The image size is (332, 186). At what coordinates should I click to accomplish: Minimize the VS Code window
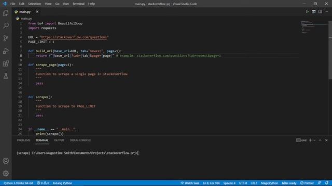point(305,4)
